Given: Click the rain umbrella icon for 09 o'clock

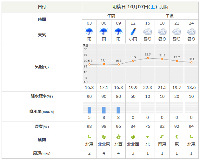Looking at the screenshot, I should tap(118, 32).
